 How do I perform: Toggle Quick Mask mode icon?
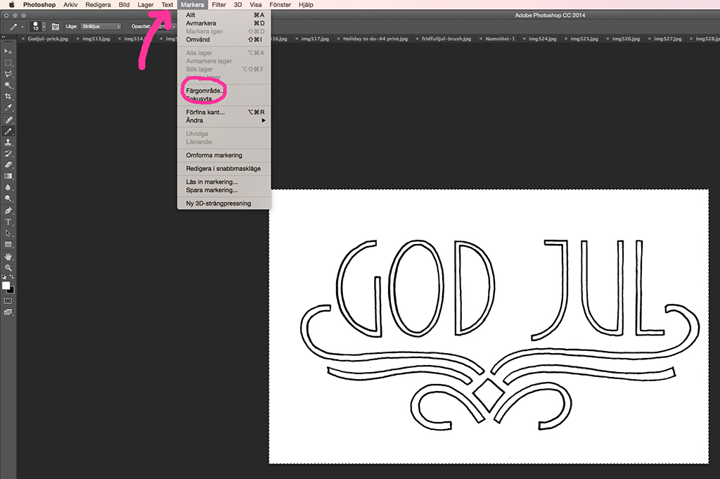[8, 301]
